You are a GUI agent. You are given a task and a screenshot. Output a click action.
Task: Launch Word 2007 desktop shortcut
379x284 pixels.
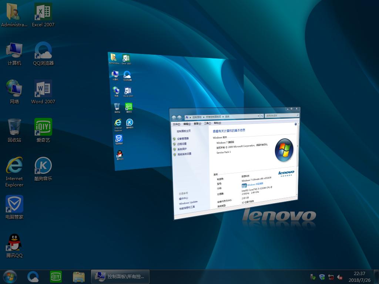point(43,89)
